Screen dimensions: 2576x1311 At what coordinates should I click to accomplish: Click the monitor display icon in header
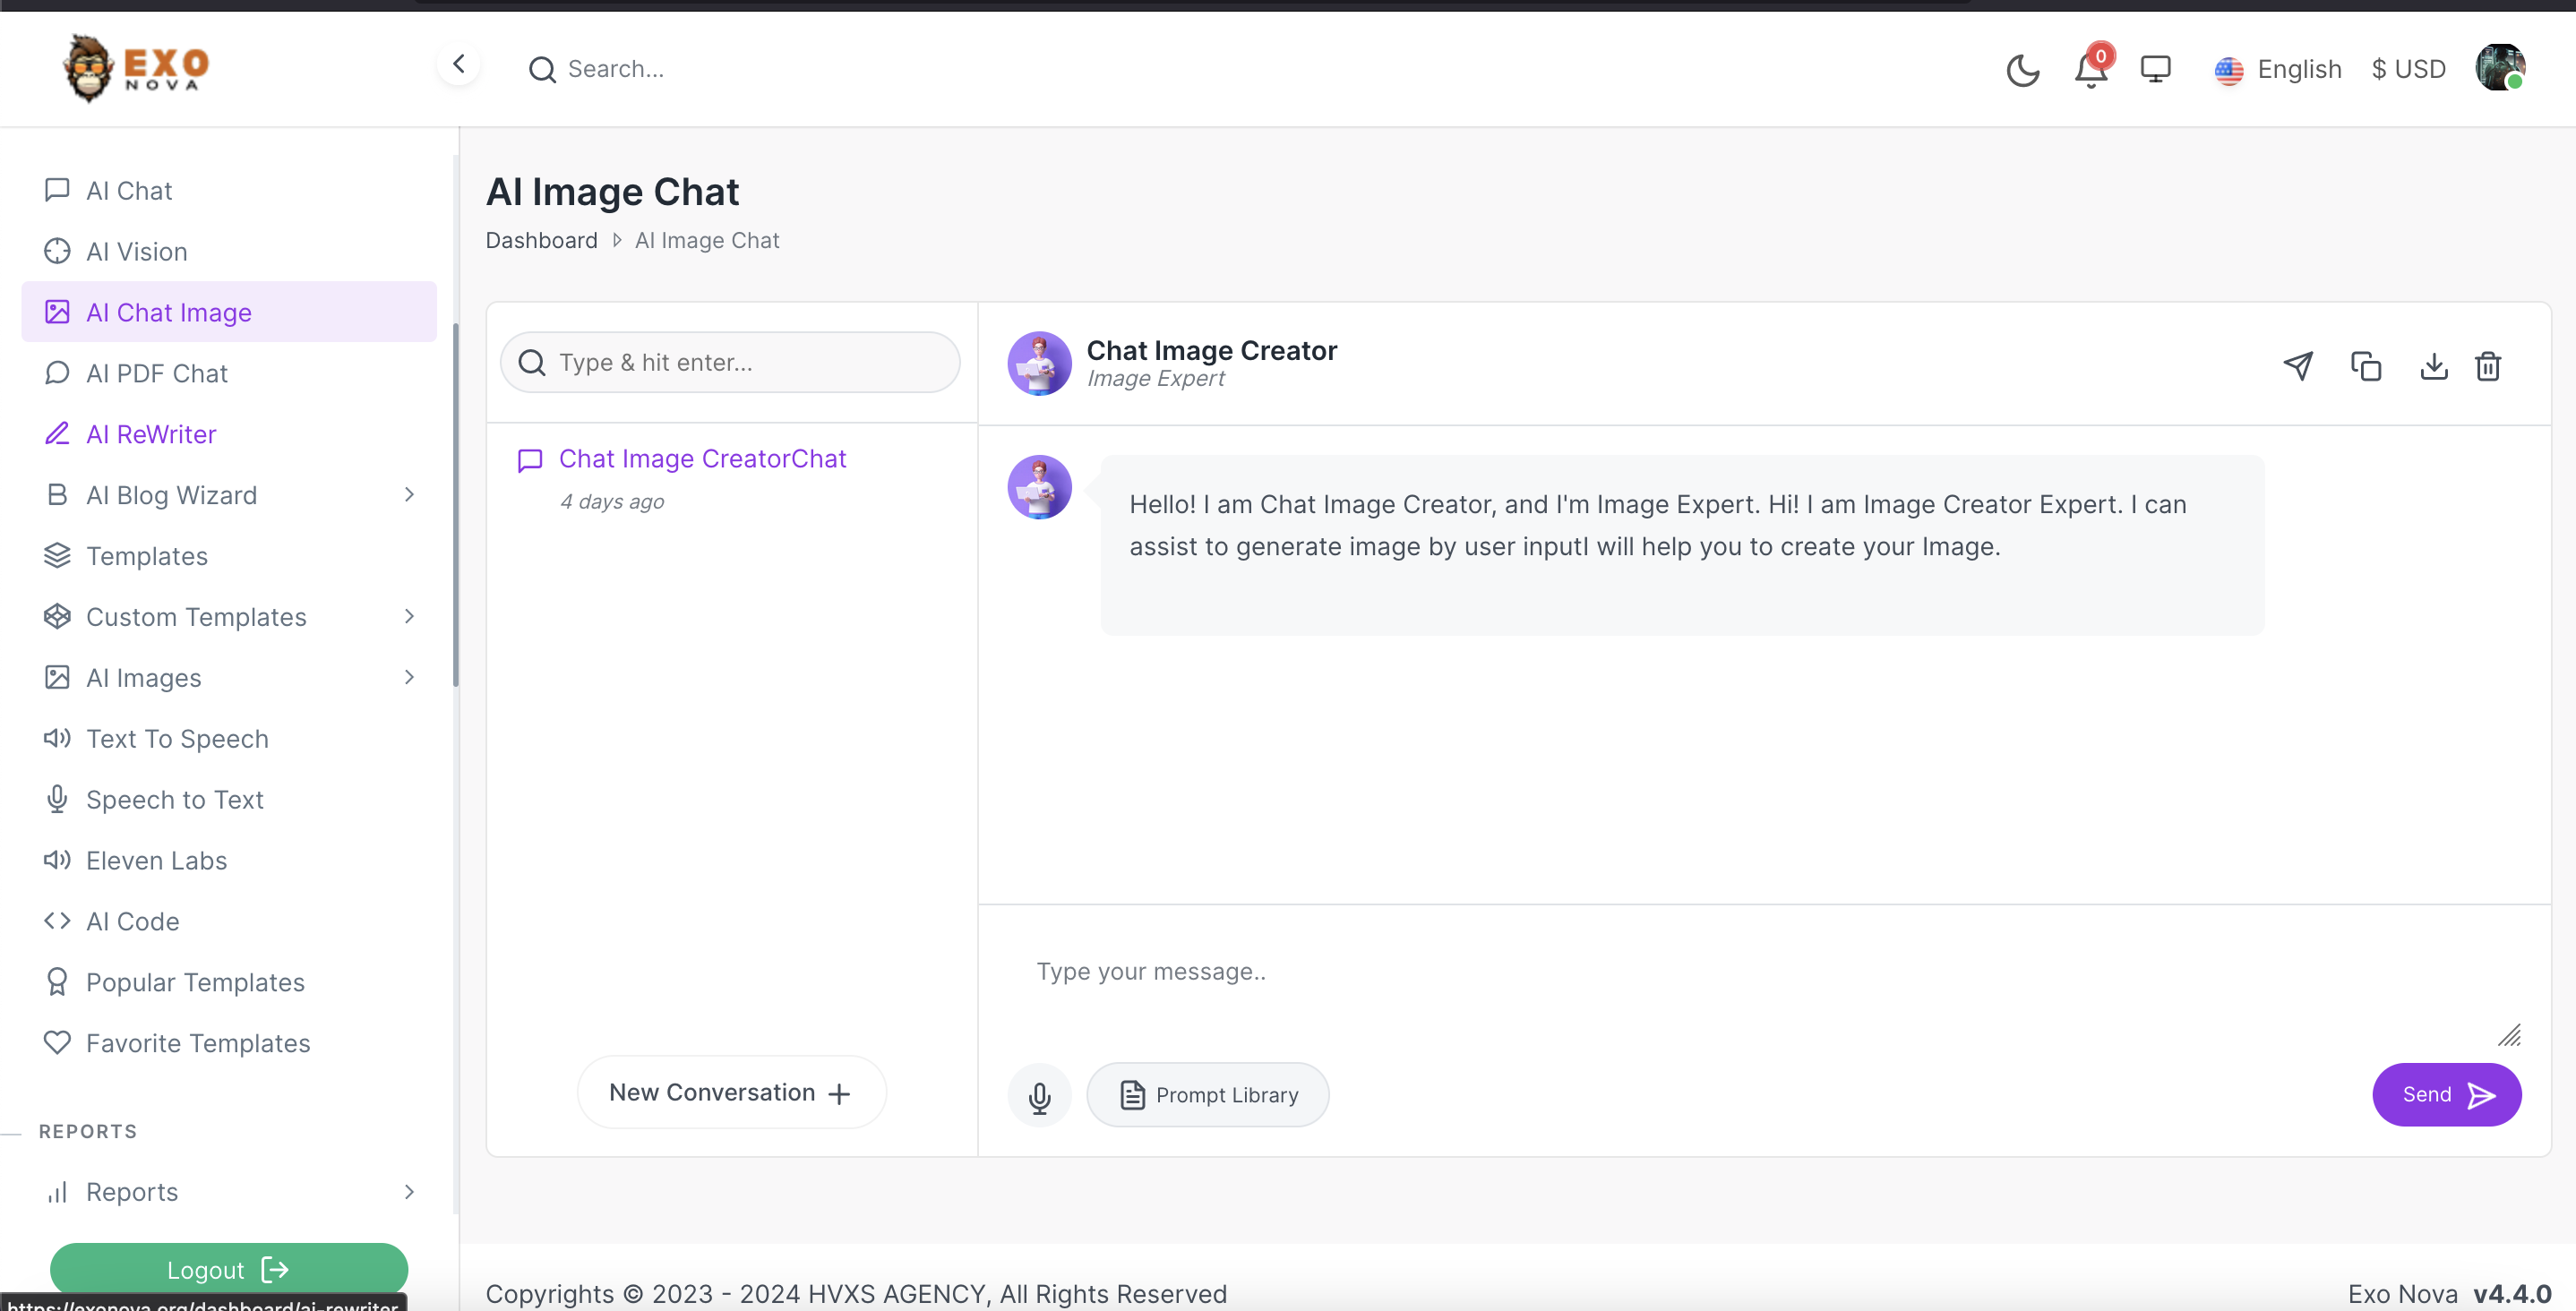(2155, 69)
